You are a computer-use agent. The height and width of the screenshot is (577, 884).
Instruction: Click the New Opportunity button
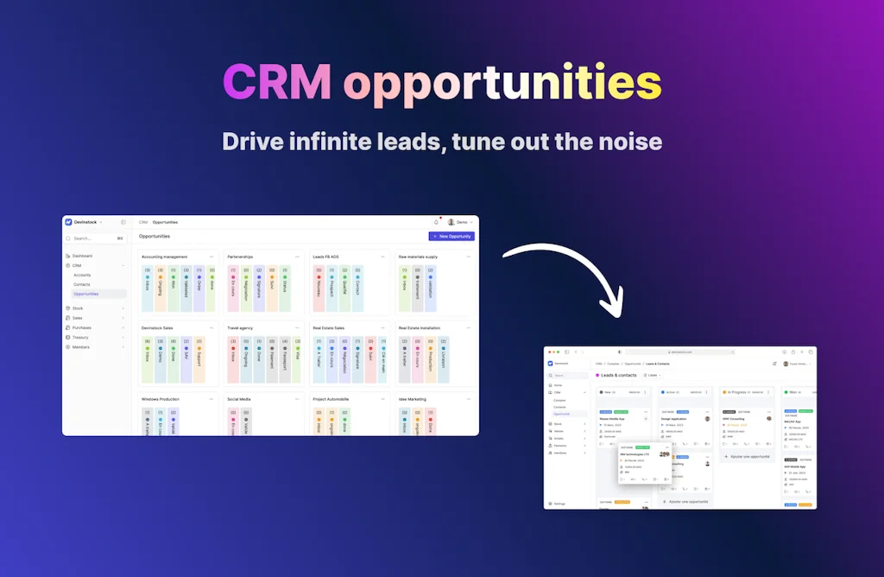pyautogui.click(x=451, y=236)
